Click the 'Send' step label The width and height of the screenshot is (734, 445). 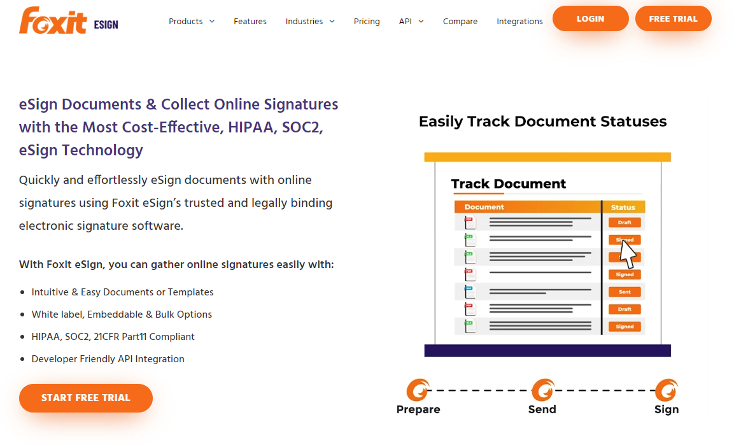tap(542, 409)
